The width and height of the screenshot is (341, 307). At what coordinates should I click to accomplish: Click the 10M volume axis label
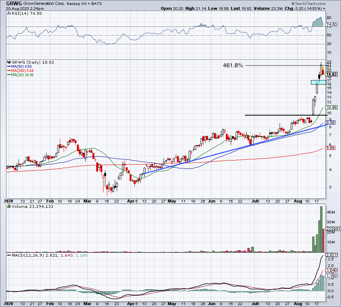pyautogui.click(x=331, y=242)
